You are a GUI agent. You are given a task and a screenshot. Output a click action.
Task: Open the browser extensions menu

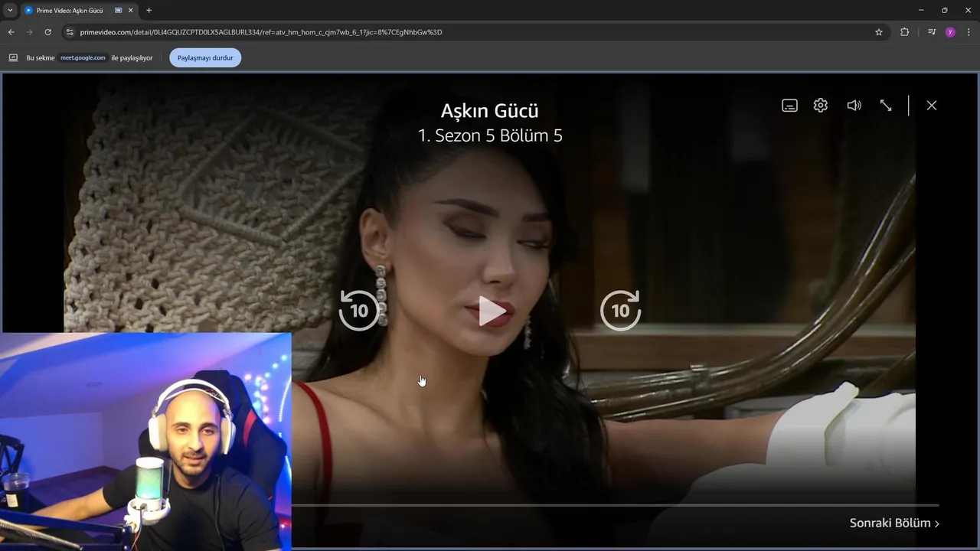coord(905,32)
